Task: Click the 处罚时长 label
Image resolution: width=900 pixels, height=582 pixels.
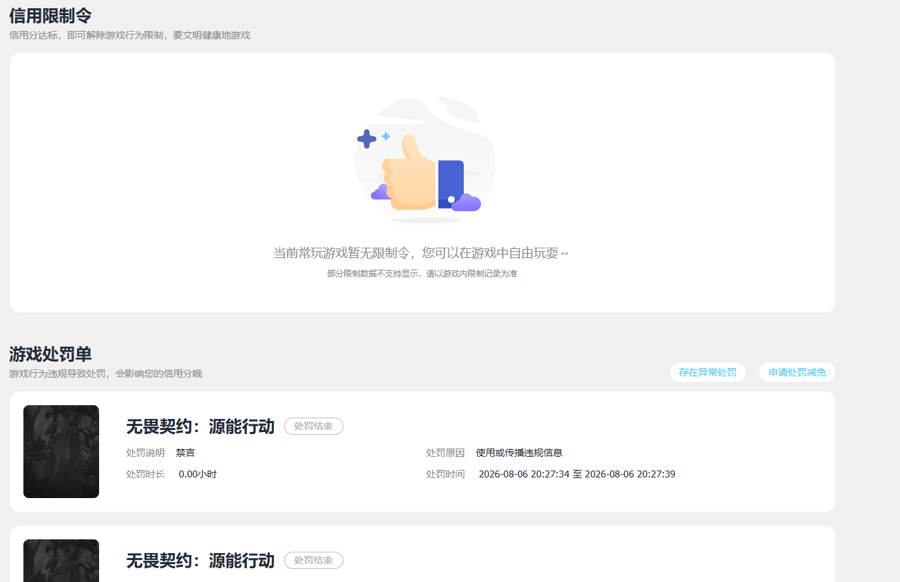Action: pos(145,474)
